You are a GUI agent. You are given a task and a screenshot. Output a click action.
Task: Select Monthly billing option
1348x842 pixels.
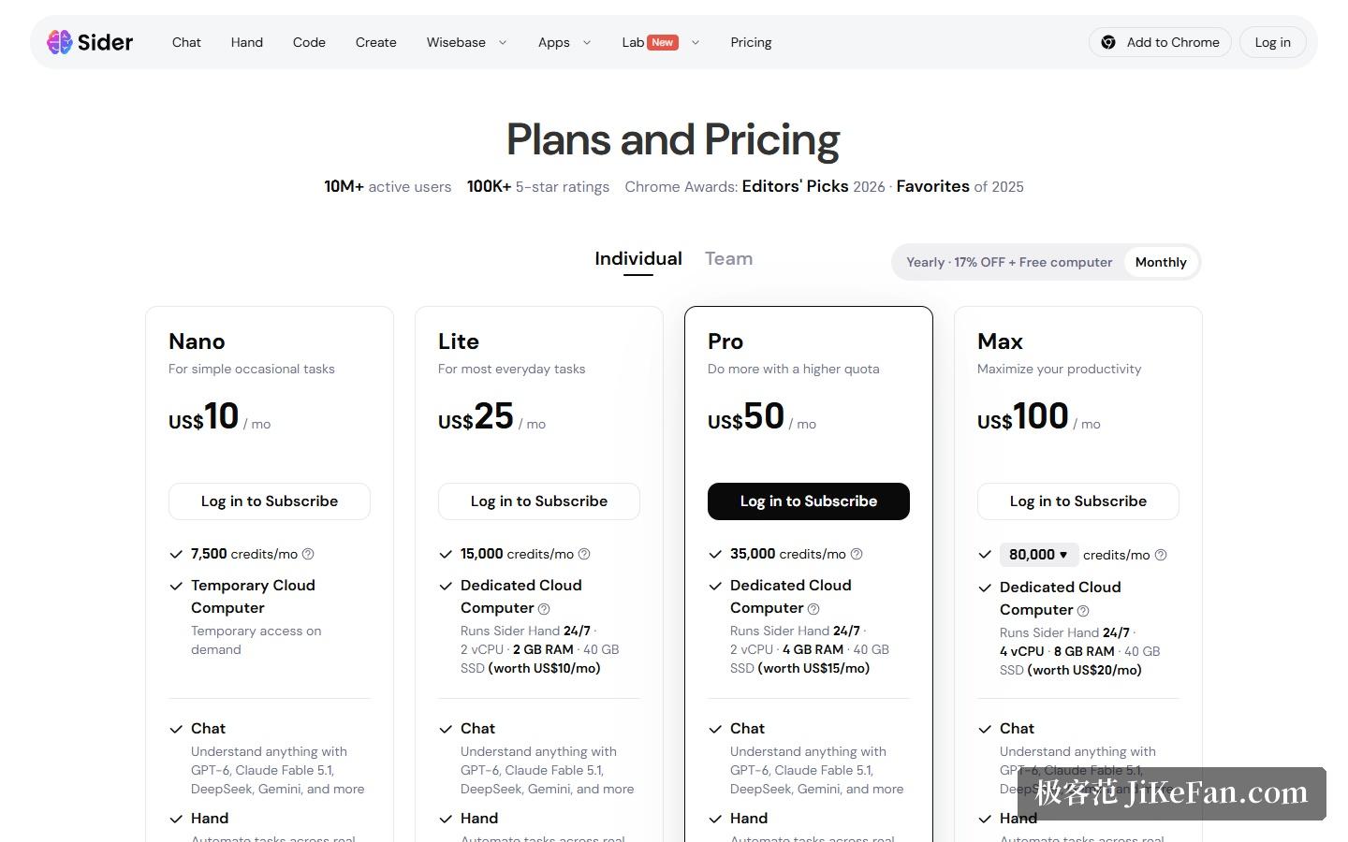[1161, 262]
